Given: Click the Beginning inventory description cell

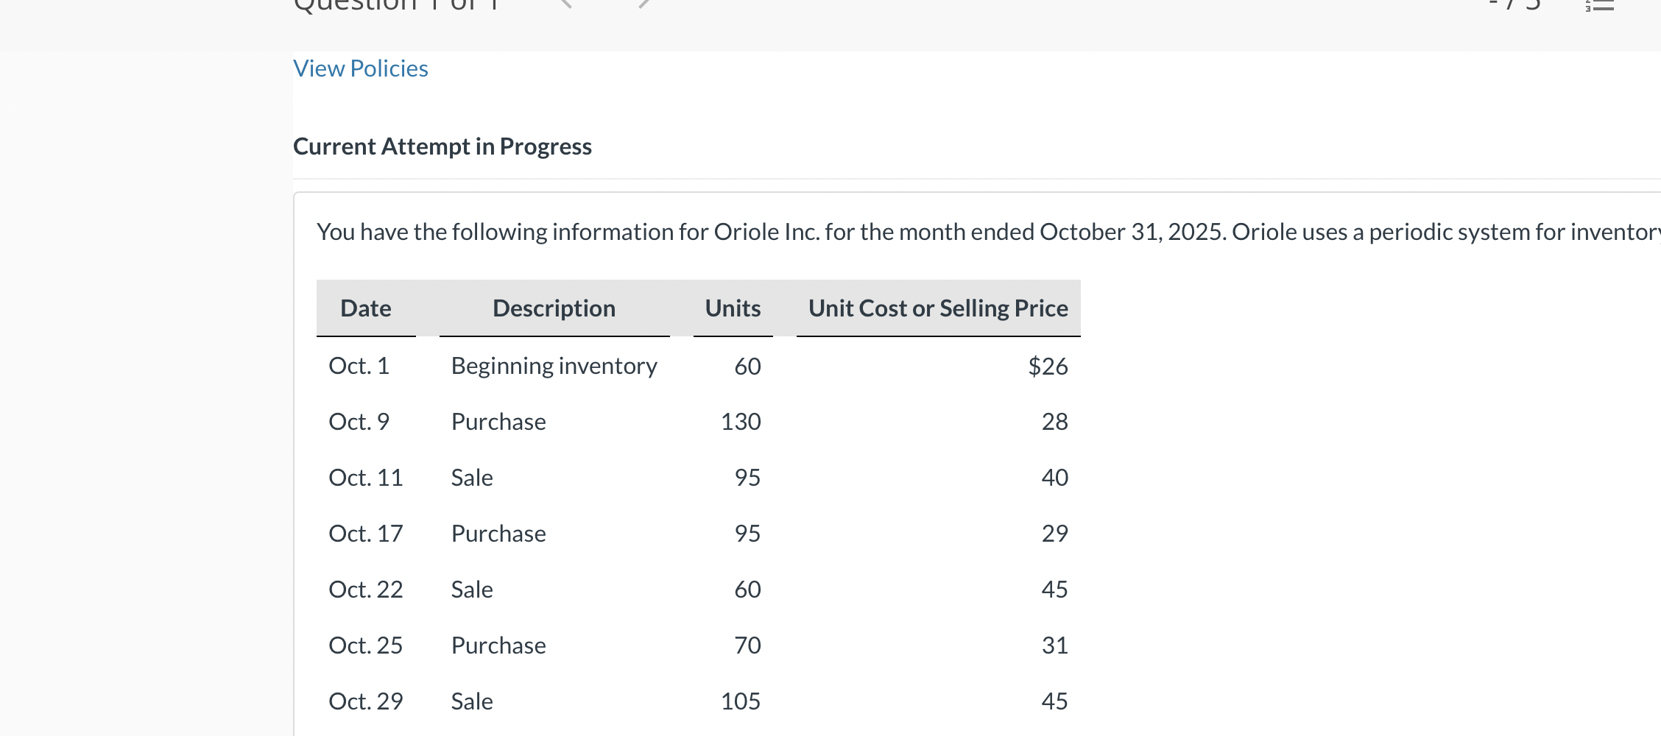Looking at the screenshot, I should (554, 366).
